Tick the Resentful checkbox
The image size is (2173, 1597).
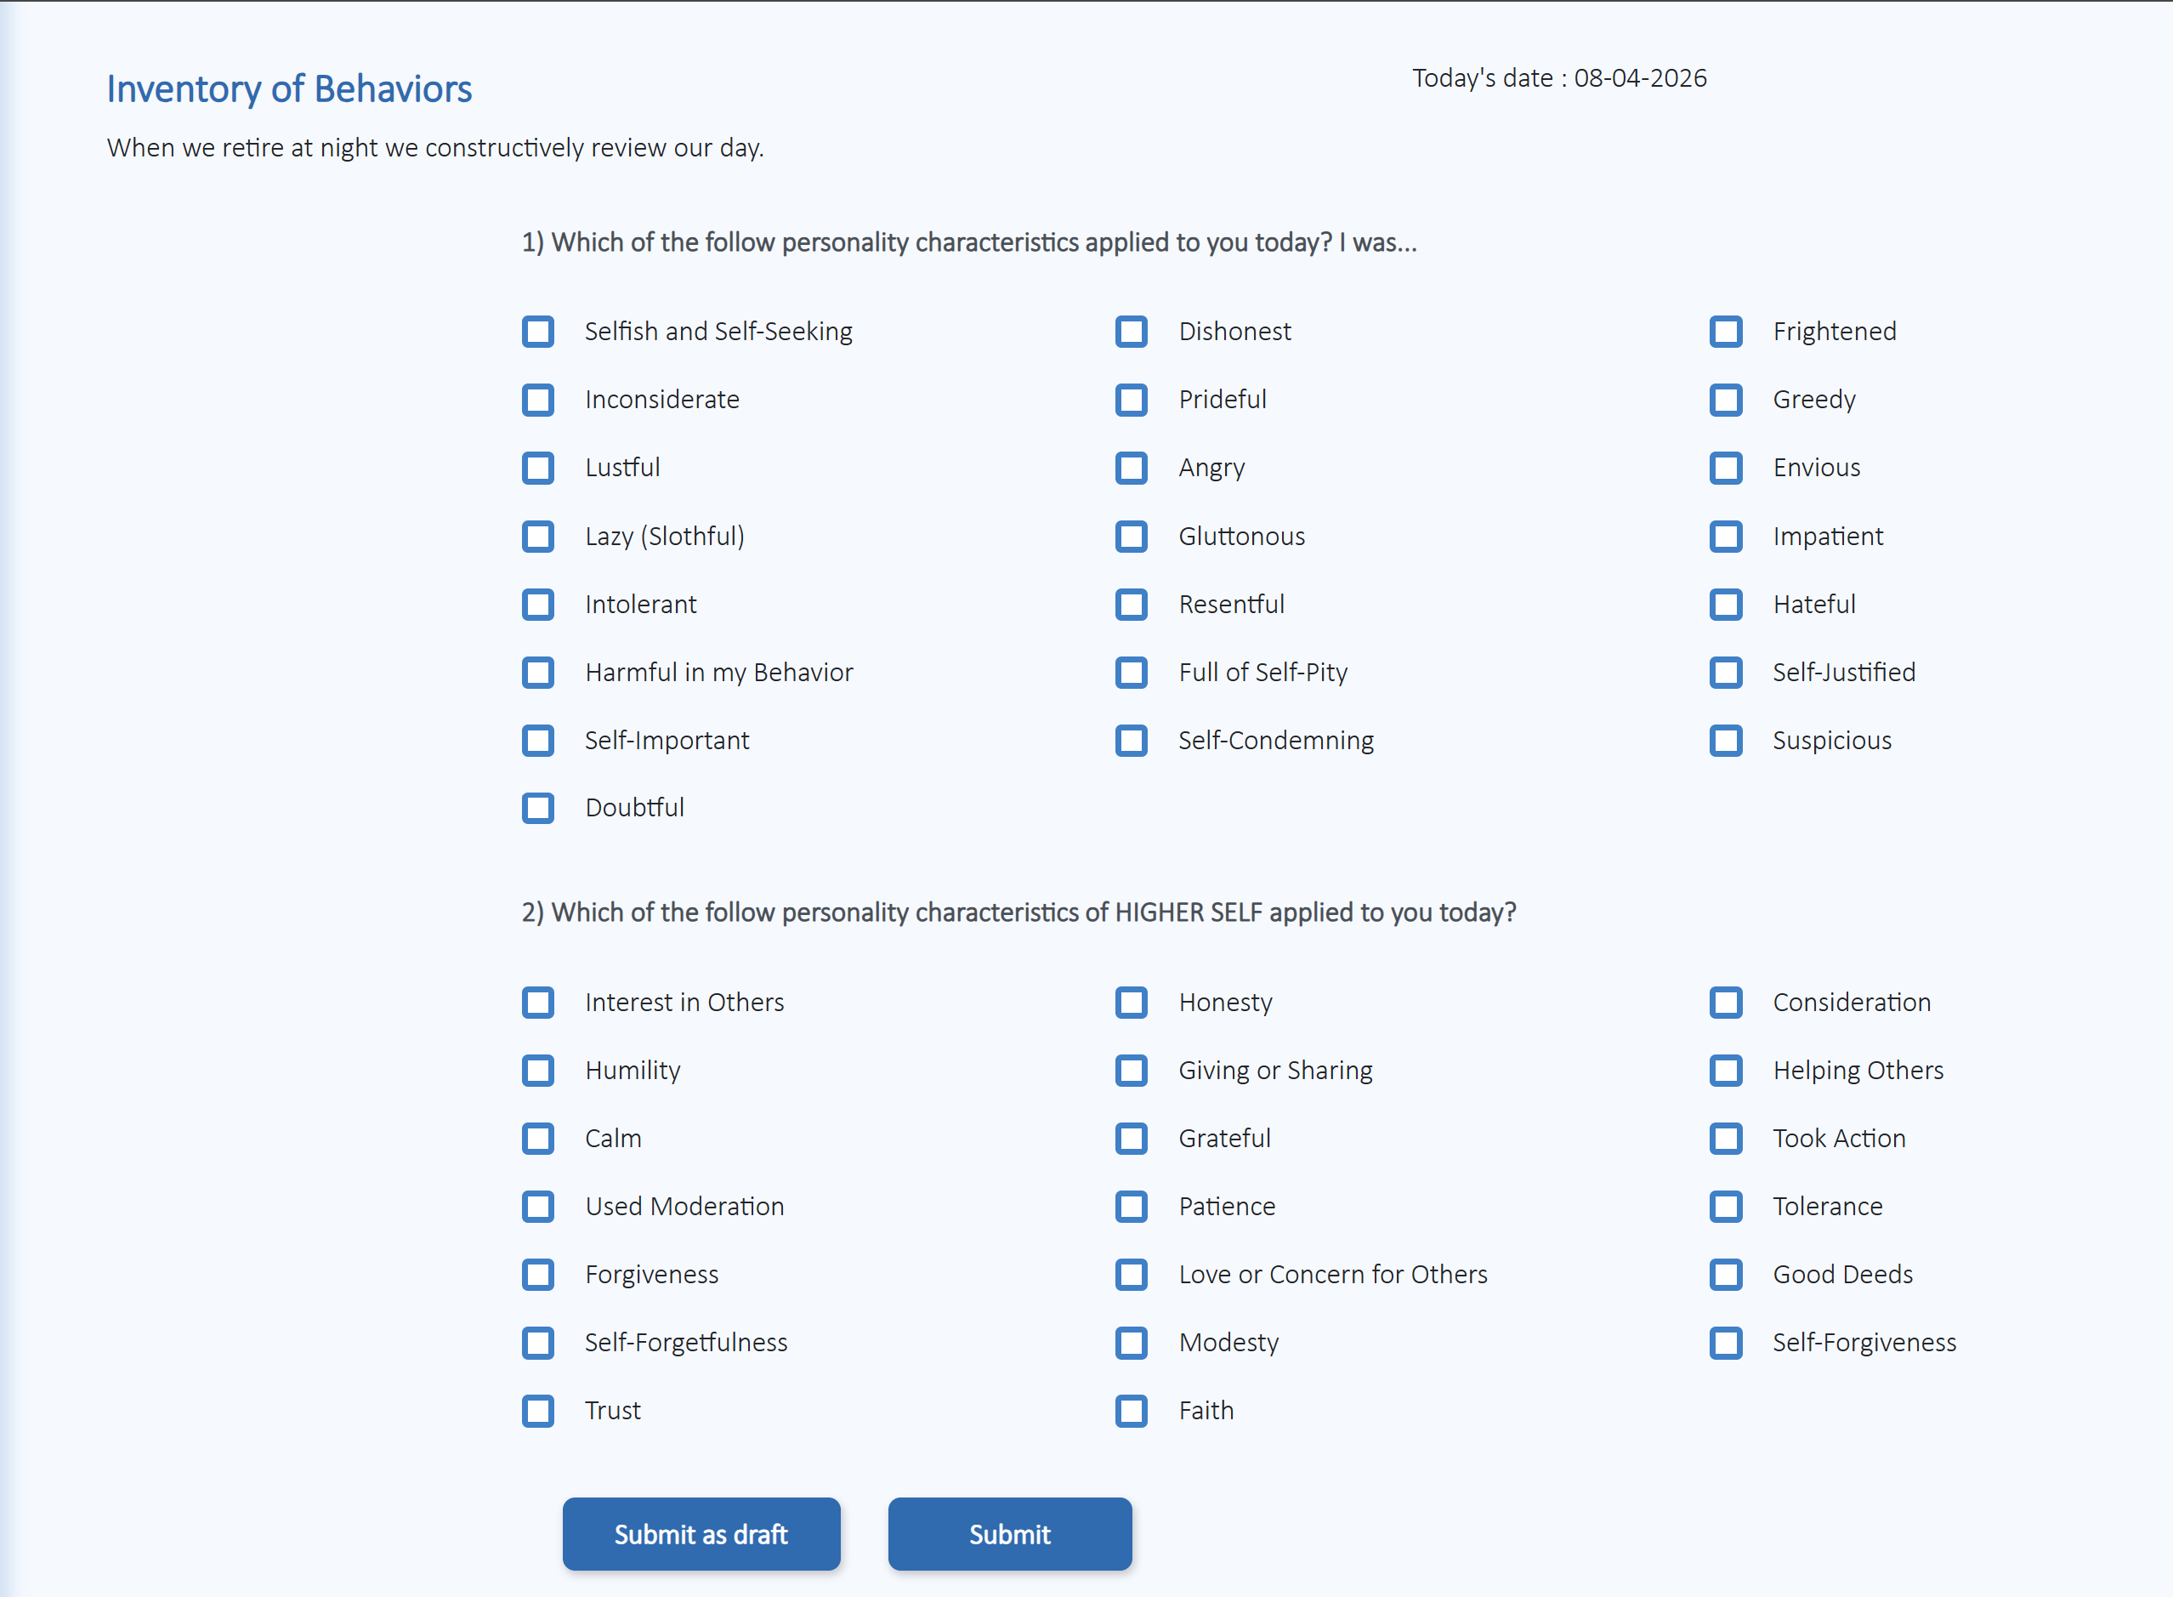pos(1132,605)
